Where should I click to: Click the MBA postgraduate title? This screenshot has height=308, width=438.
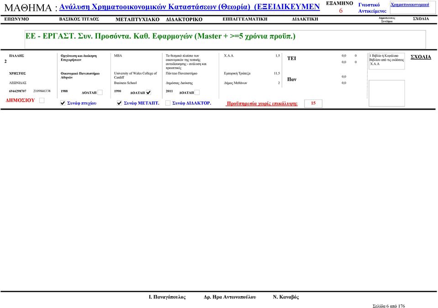(118, 56)
